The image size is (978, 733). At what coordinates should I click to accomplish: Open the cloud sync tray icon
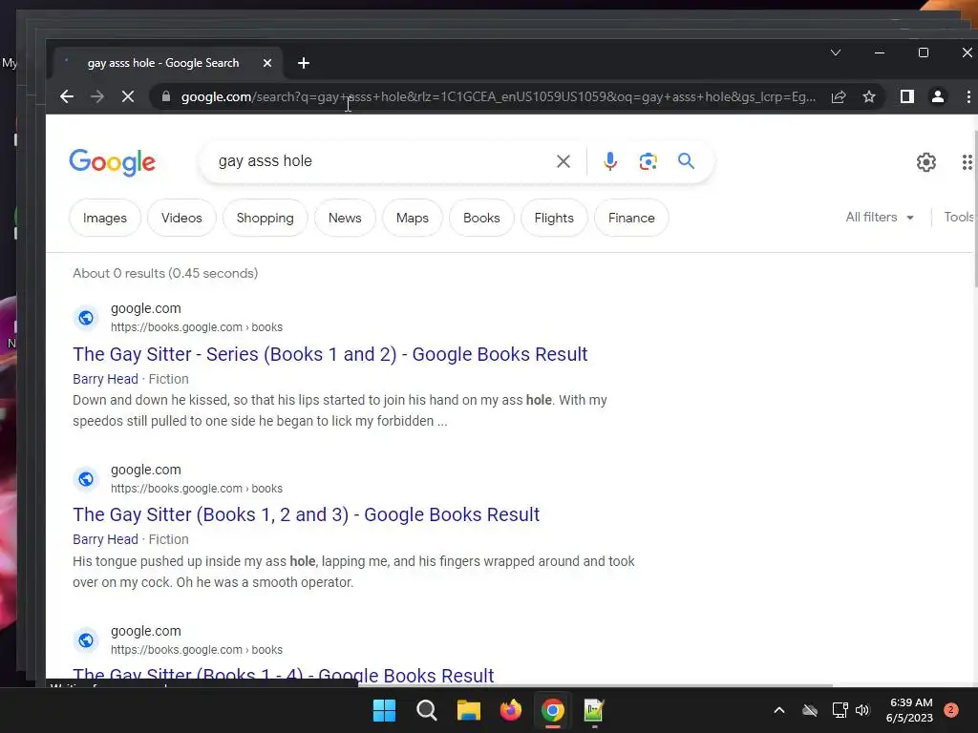tap(810, 710)
